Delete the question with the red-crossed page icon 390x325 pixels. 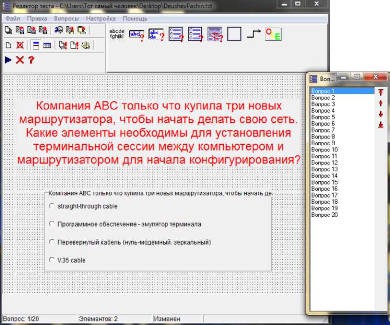tap(20, 45)
